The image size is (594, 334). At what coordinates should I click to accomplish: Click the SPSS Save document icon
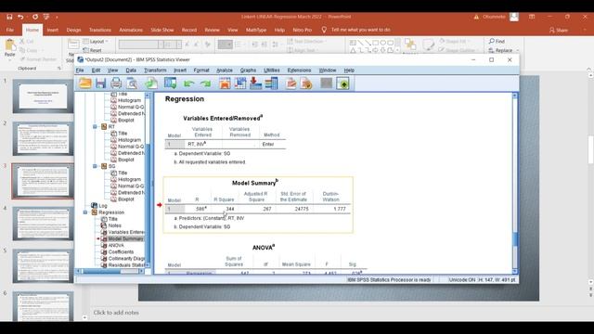(101, 83)
